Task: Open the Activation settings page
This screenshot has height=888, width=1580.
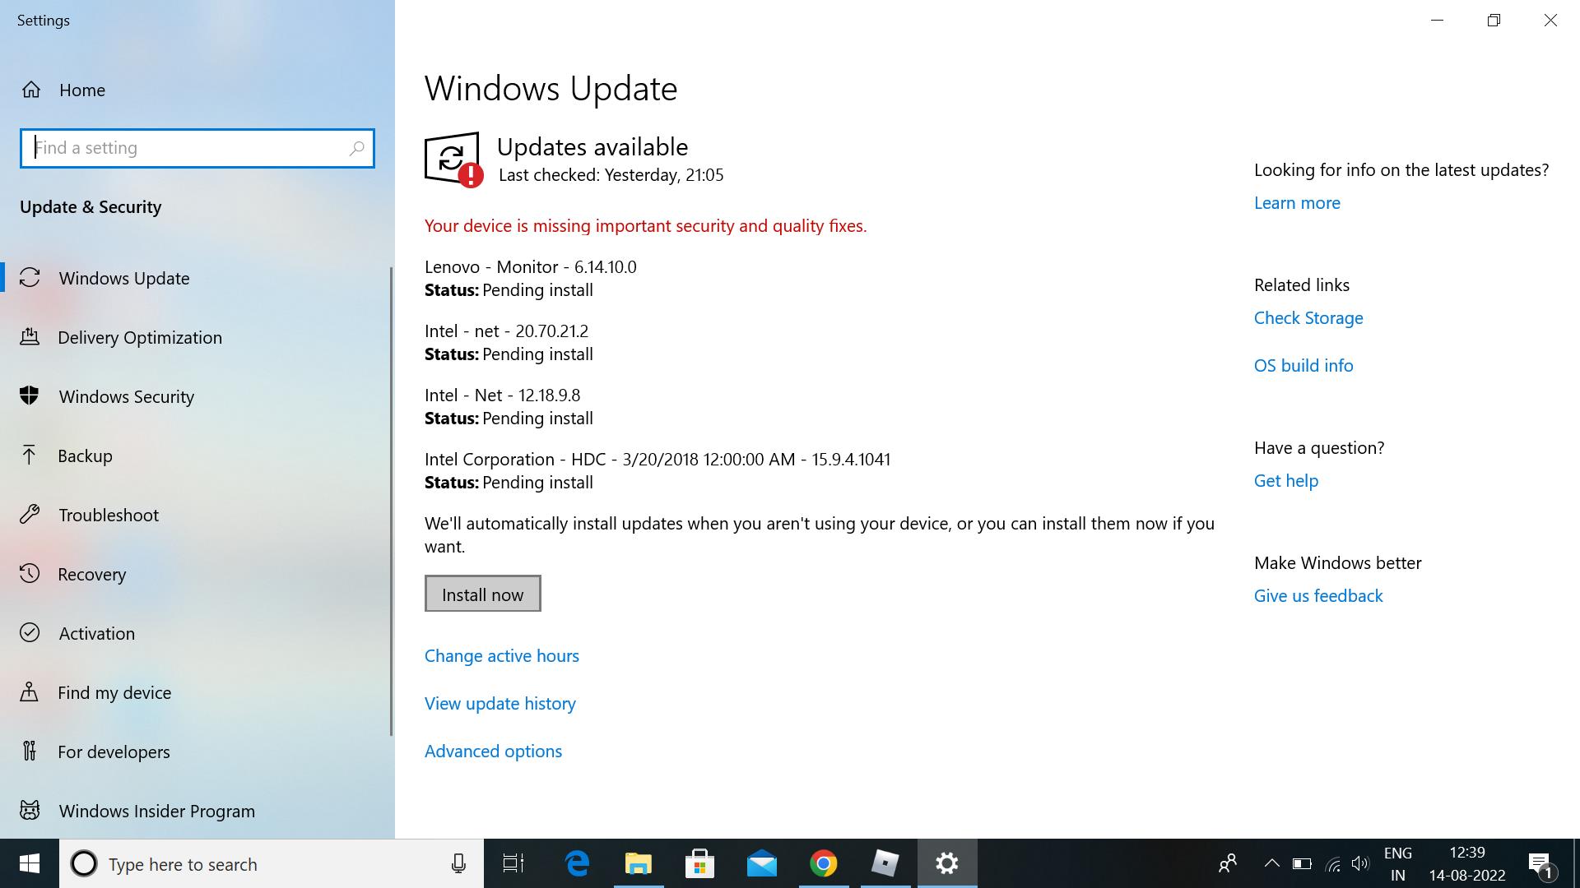Action: 197,633
